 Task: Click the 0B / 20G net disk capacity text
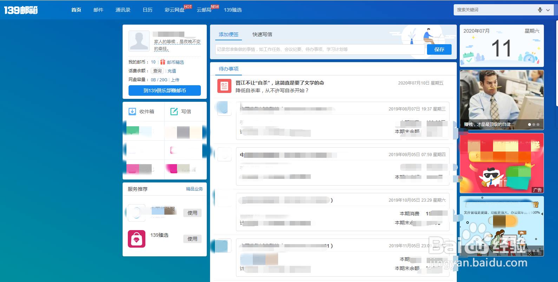click(x=159, y=80)
